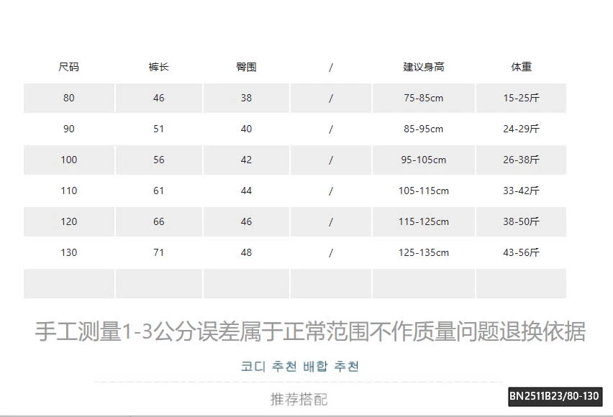Image resolution: width=613 pixels, height=417 pixels.
Task: Click the 125-135cm height cell
Action: tap(423, 252)
